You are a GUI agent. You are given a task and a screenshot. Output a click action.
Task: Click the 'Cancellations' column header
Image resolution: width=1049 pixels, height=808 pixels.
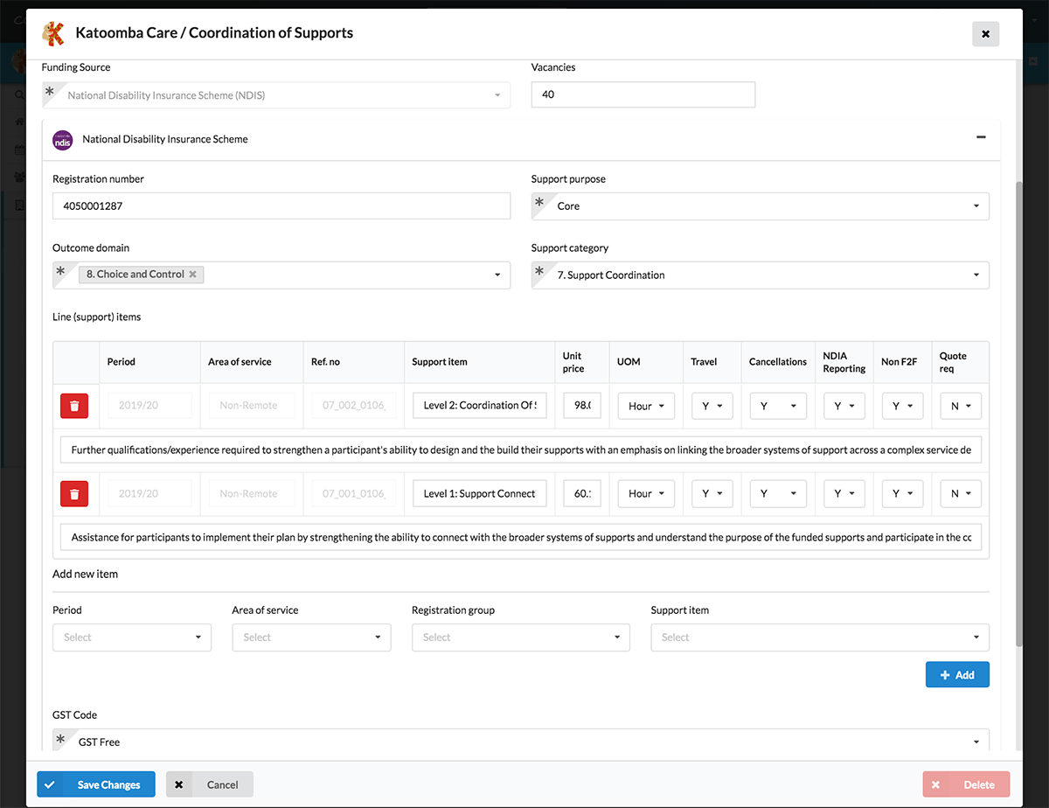coord(778,362)
